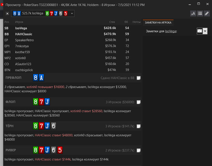Viewport: 212px width, 166px height.
Task: Open the hand list view icon
Action: pos(200,14)
